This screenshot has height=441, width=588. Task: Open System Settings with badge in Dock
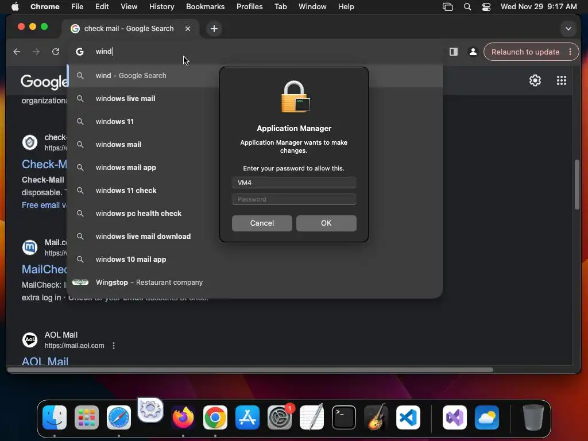(x=280, y=417)
